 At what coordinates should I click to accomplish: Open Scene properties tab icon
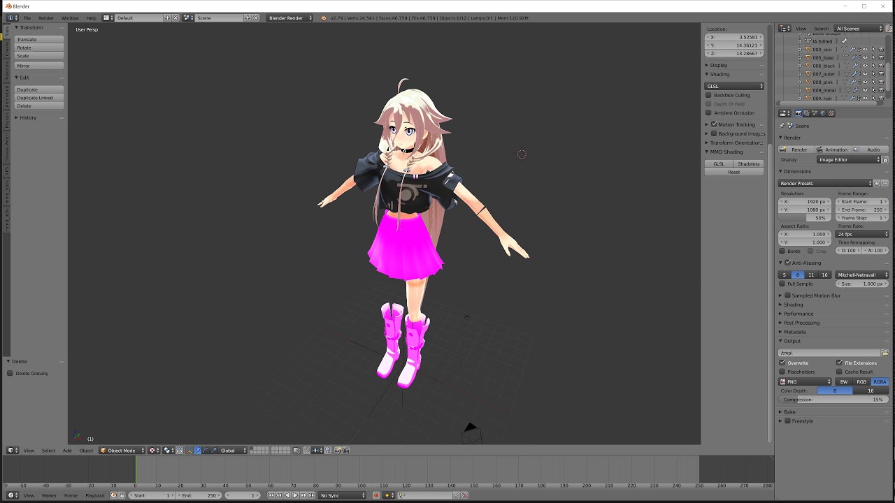tap(815, 113)
